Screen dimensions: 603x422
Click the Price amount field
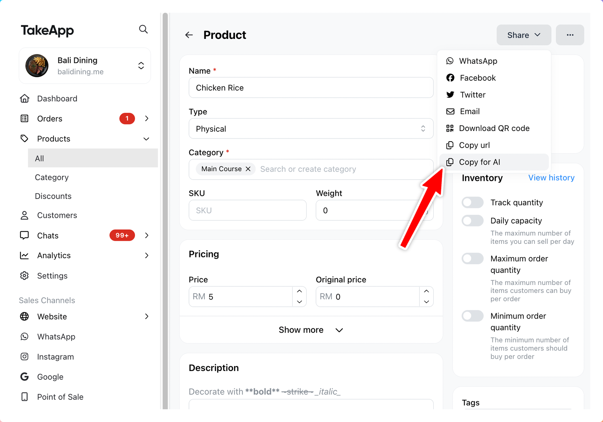tap(240, 297)
